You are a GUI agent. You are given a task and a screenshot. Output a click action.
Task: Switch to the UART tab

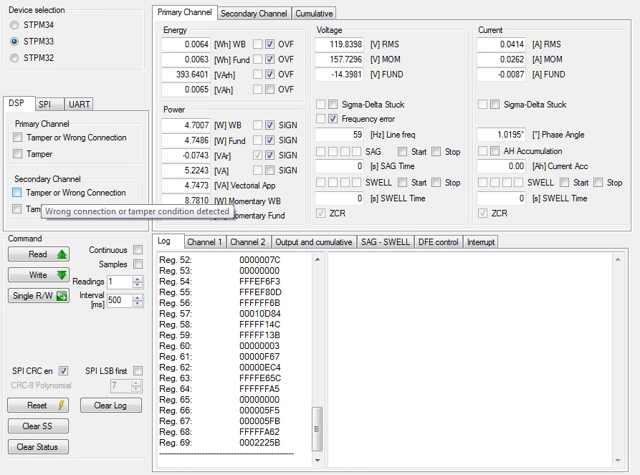pyautogui.click(x=79, y=104)
